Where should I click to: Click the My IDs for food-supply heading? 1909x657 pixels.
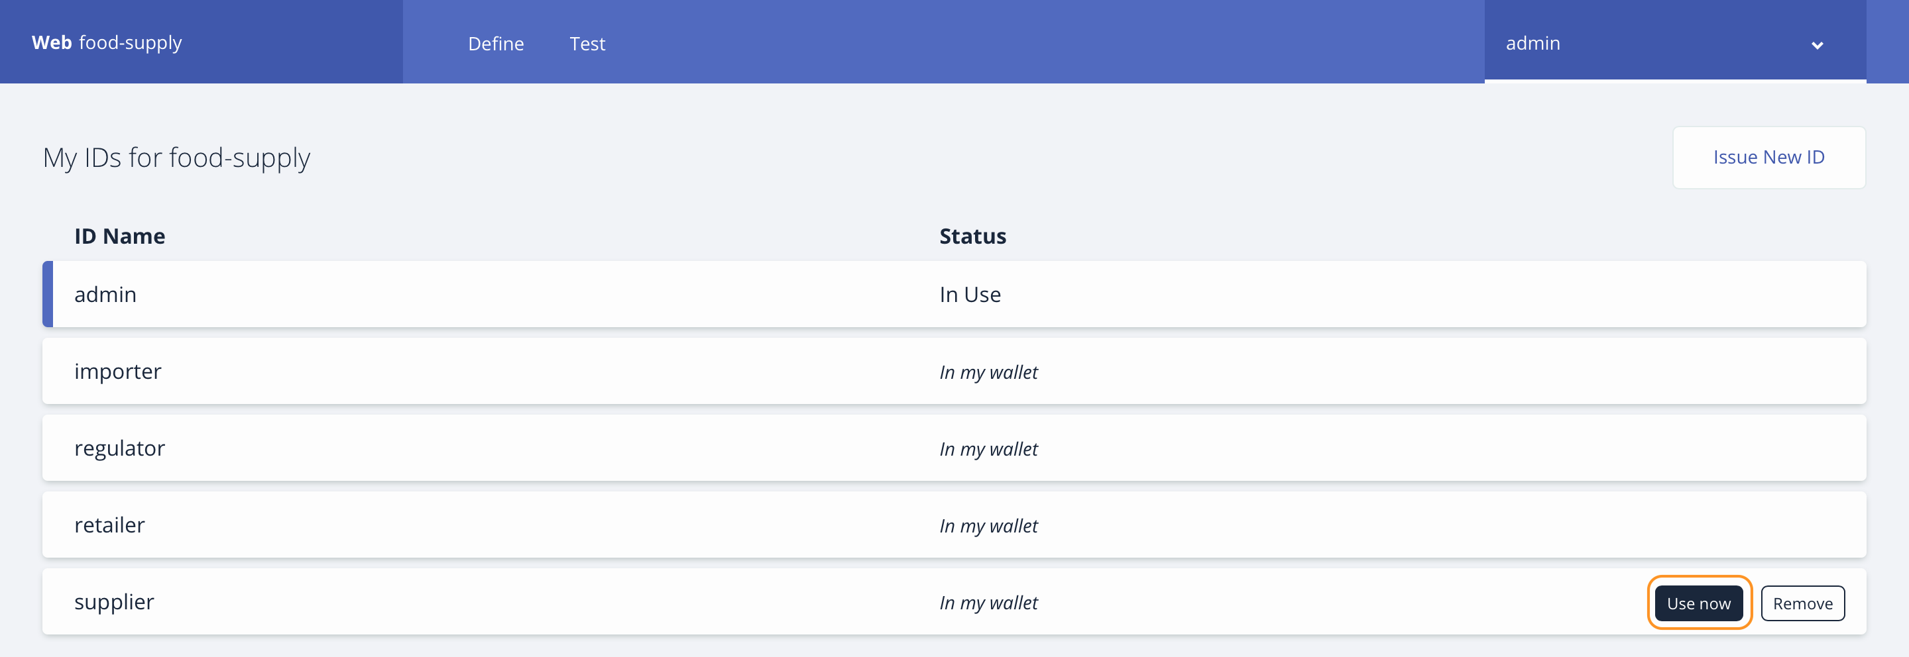(x=176, y=158)
